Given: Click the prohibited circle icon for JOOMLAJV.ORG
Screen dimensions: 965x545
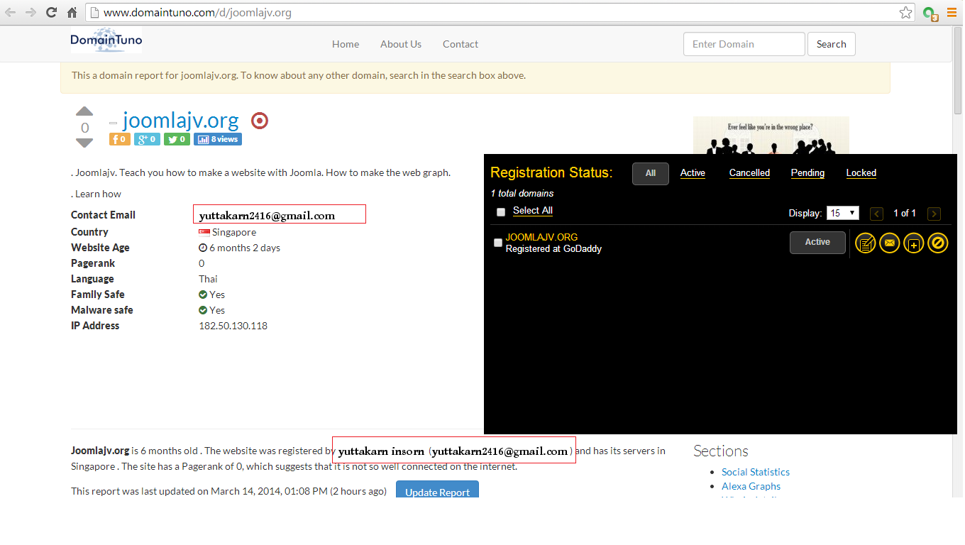Looking at the screenshot, I should point(938,243).
